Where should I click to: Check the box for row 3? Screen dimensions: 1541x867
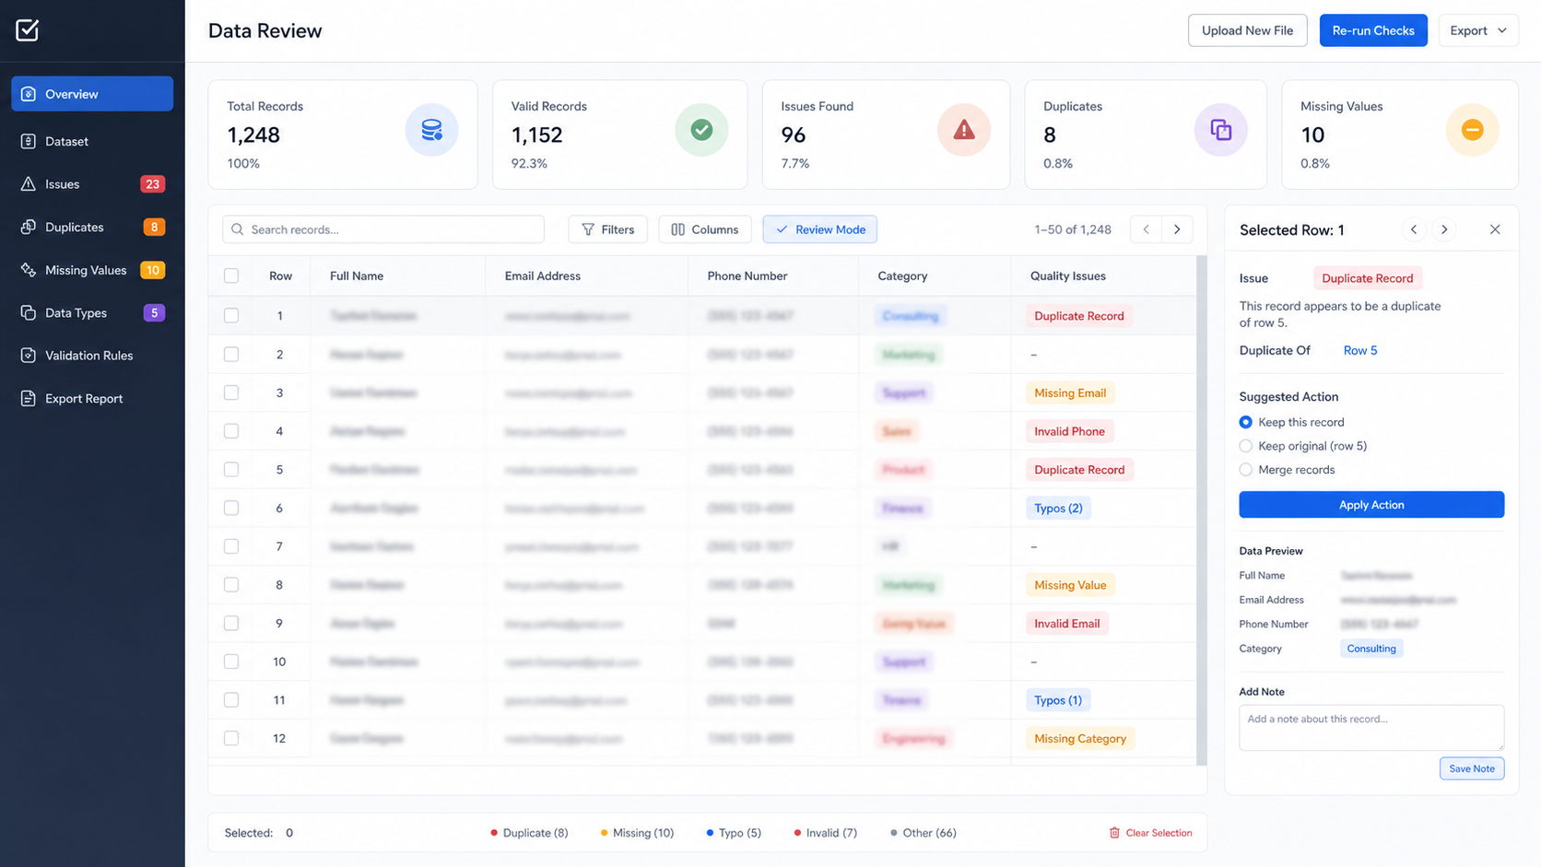(x=231, y=392)
